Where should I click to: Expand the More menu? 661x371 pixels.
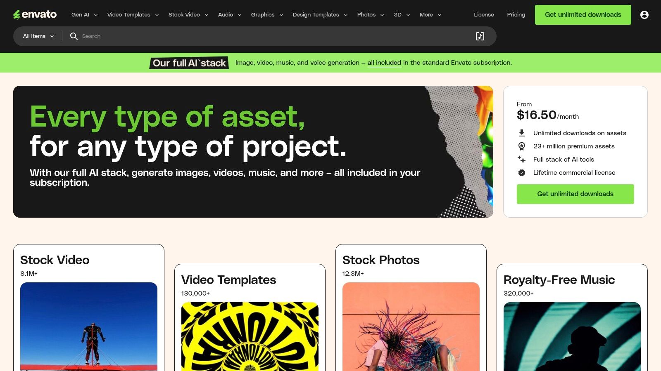pyautogui.click(x=430, y=14)
